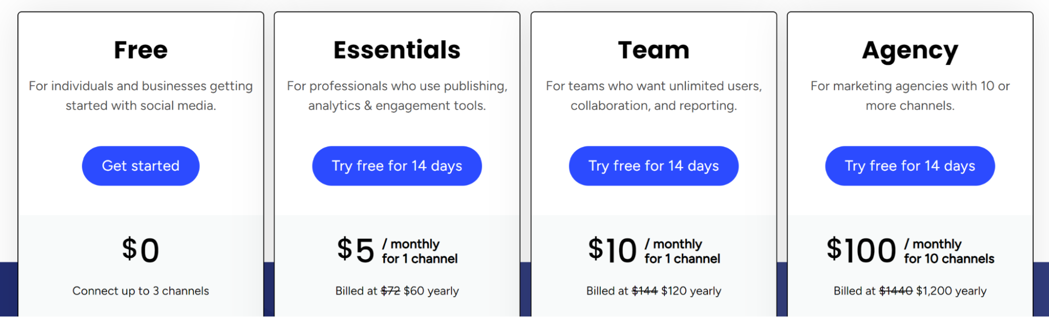Click the $5 price under Essentials
Image resolution: width=1049 pixels, height=317 pixels.
(x=354, y=250)
